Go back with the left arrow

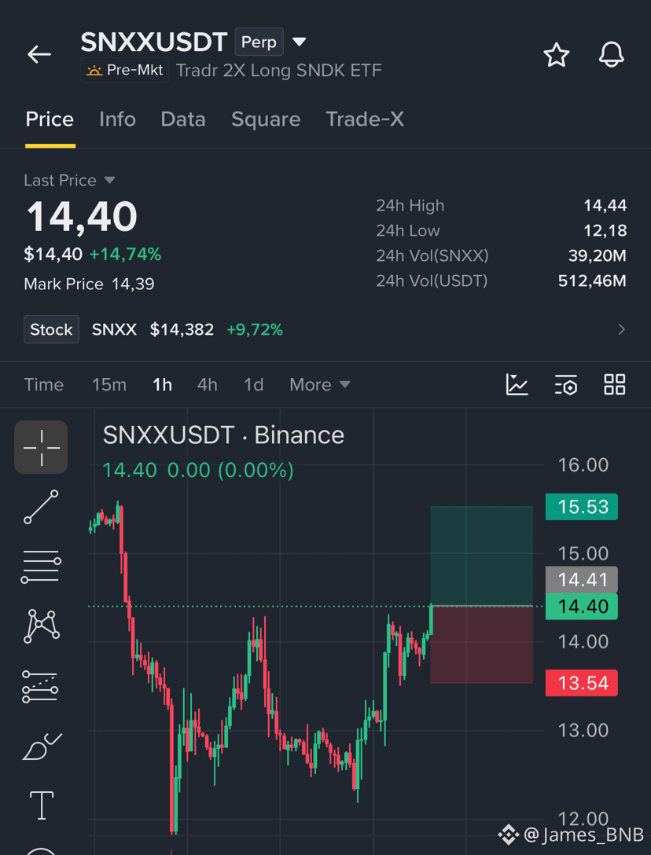39,54
